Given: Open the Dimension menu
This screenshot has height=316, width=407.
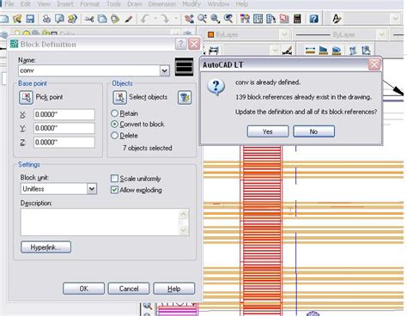Looking at the screenshot, I should click(x=162, y=4).
